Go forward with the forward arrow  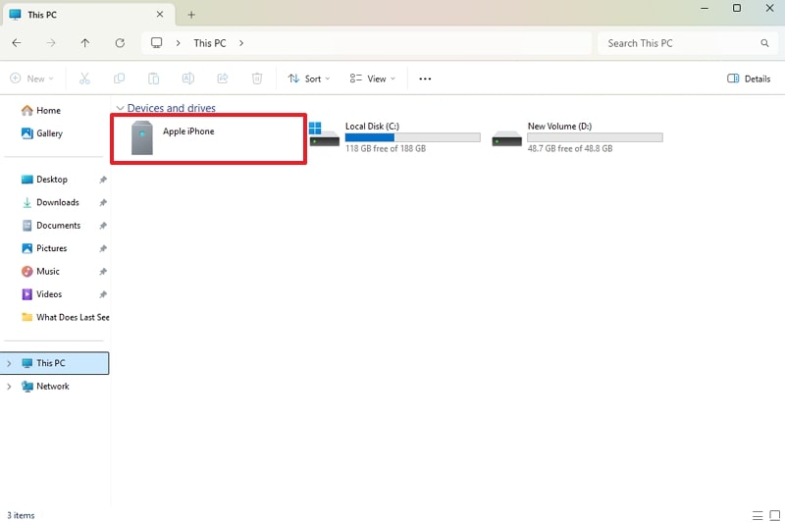[x=51, y=43]
